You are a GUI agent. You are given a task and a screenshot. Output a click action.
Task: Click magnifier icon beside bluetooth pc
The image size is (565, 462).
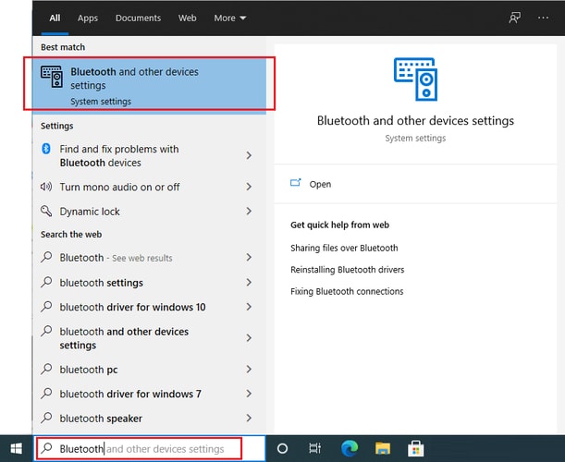point(46,369)
